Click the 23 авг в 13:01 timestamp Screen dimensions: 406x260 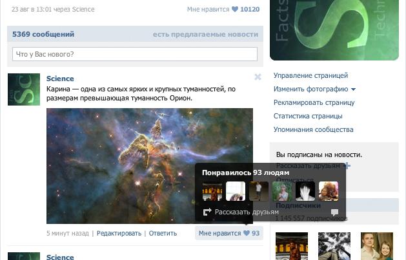(x=30, y=9)
